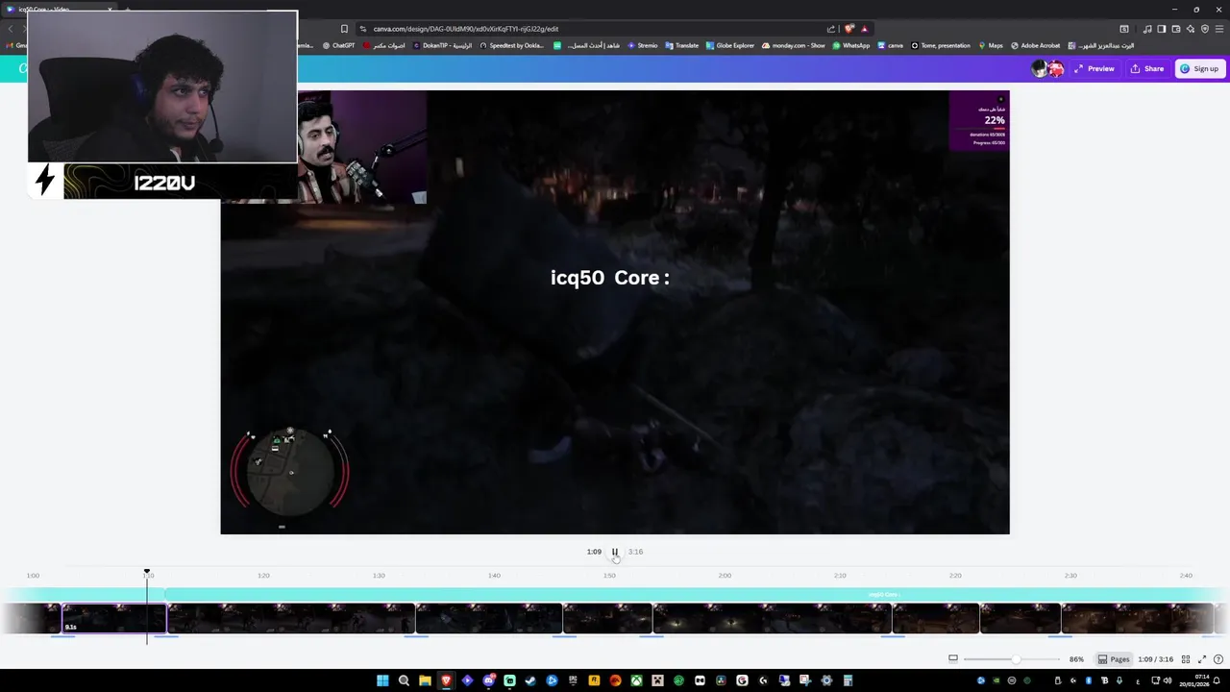Click the 1:40 mark on the ruler
This screenshot has height=692, width=1230.
click(x=494, y=576)
